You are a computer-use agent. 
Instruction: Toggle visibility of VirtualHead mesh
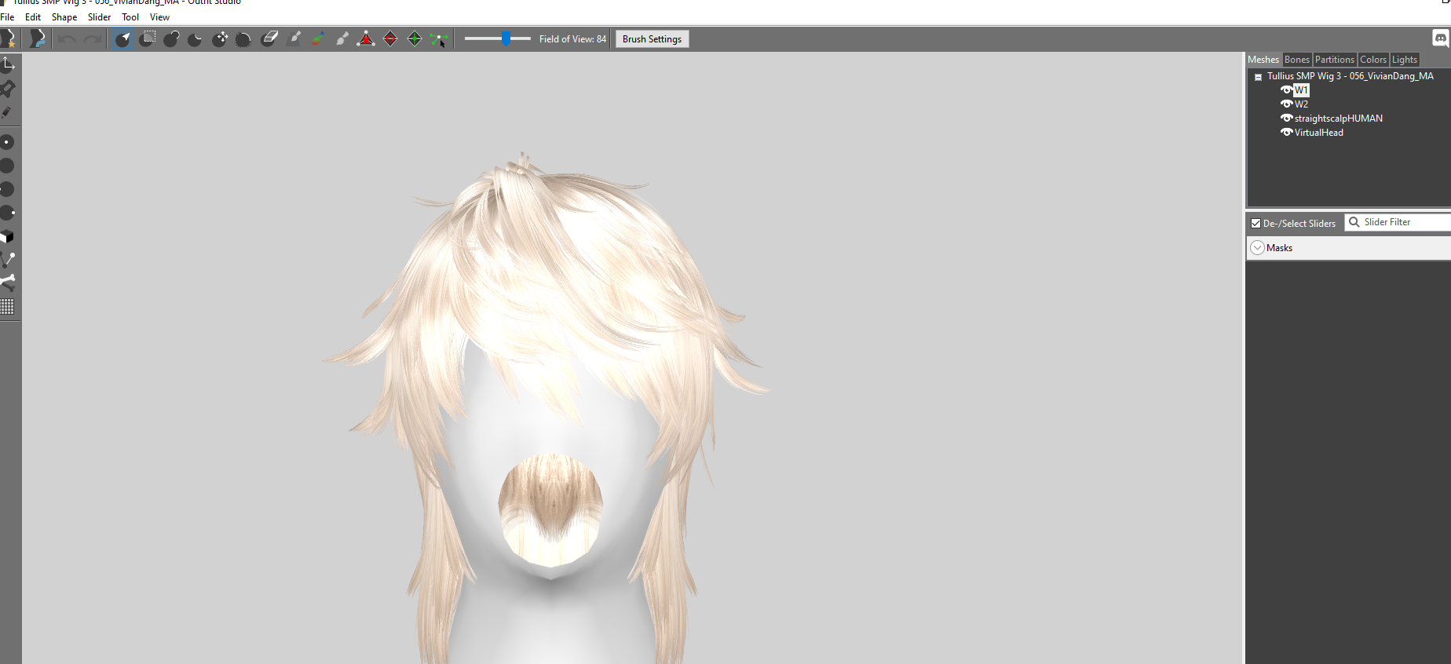click(1286, 132)
